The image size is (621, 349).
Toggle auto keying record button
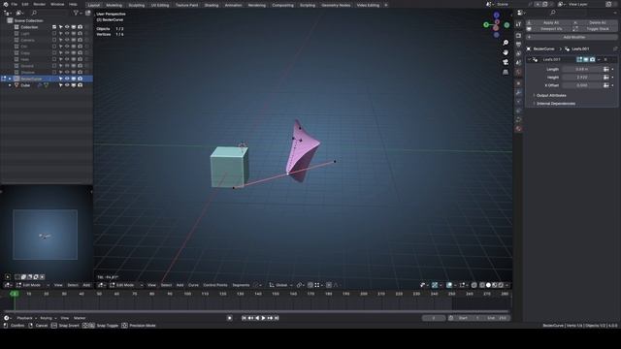tap(230, 318)
